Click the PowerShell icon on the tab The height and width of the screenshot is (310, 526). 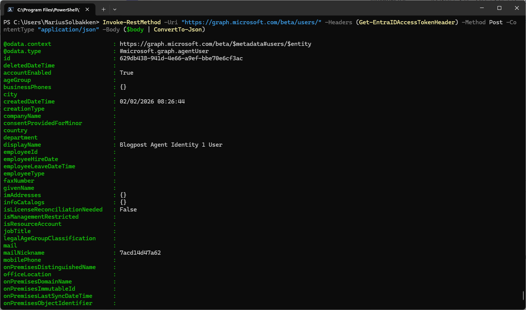(x=10, y=9)
